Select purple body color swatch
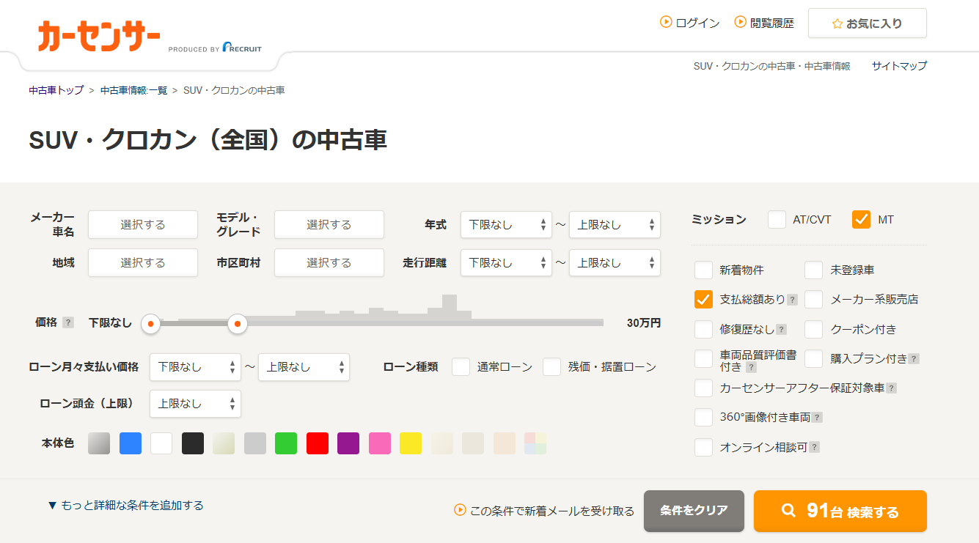The width and height of the screenshot is (979, 543). [348, 443]
